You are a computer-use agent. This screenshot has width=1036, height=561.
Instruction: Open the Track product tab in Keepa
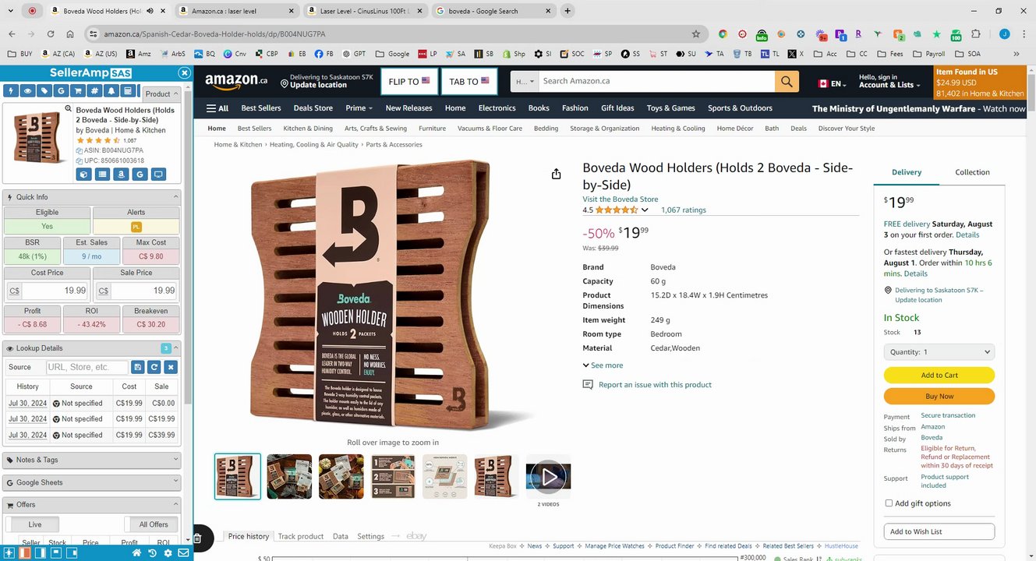[x=300, y=536]
